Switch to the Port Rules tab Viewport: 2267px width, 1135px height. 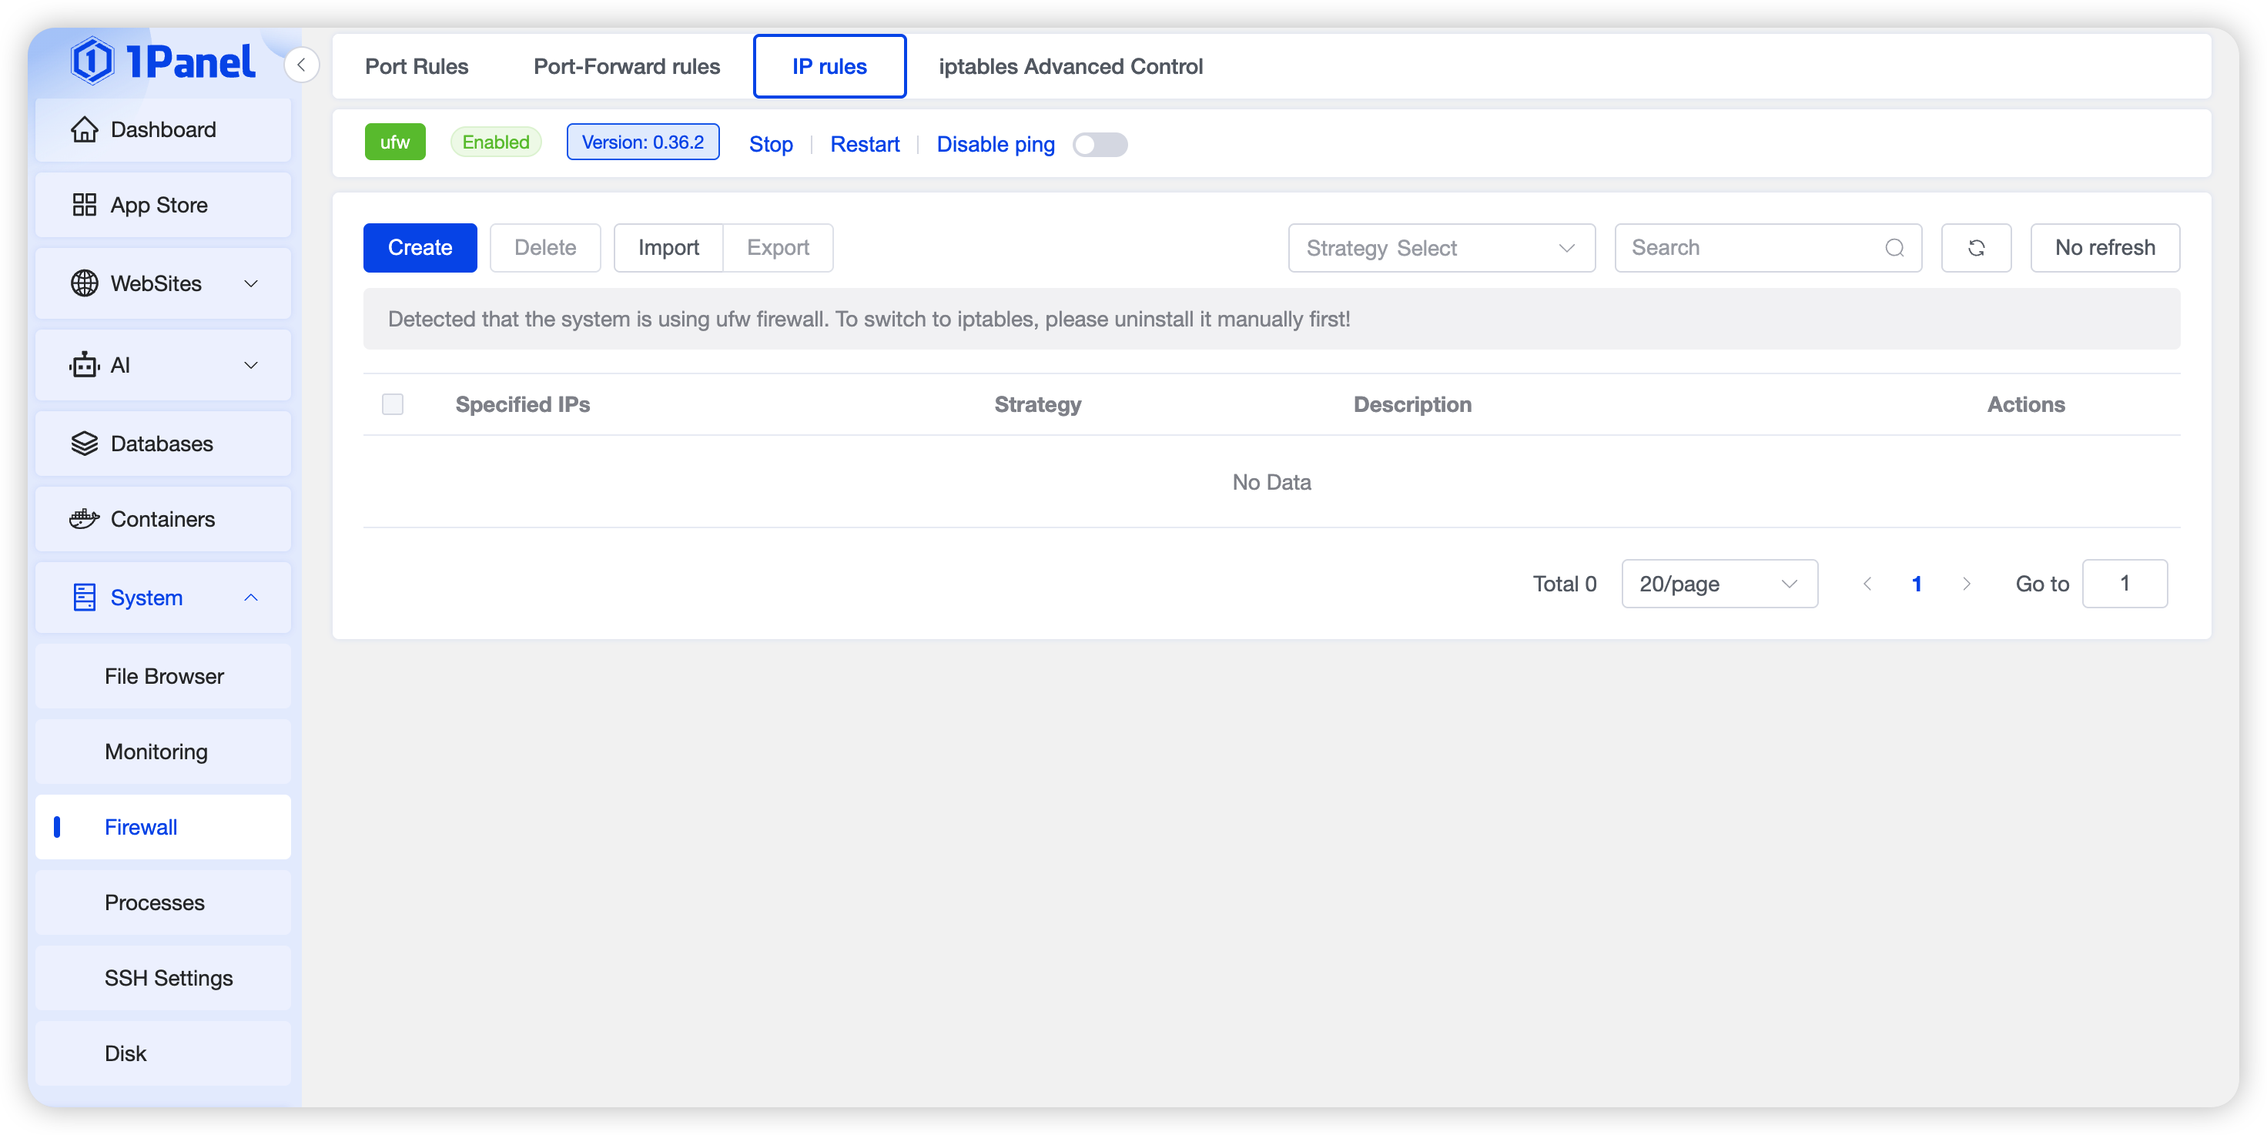coord(417,66)
